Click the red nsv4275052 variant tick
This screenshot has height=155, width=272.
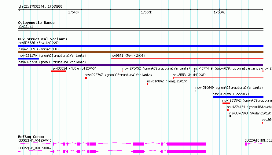click(123, 71)
